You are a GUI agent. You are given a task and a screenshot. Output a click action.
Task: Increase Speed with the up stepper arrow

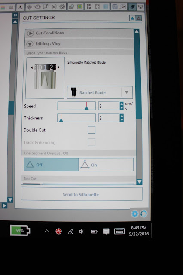[x=122, y=104]
